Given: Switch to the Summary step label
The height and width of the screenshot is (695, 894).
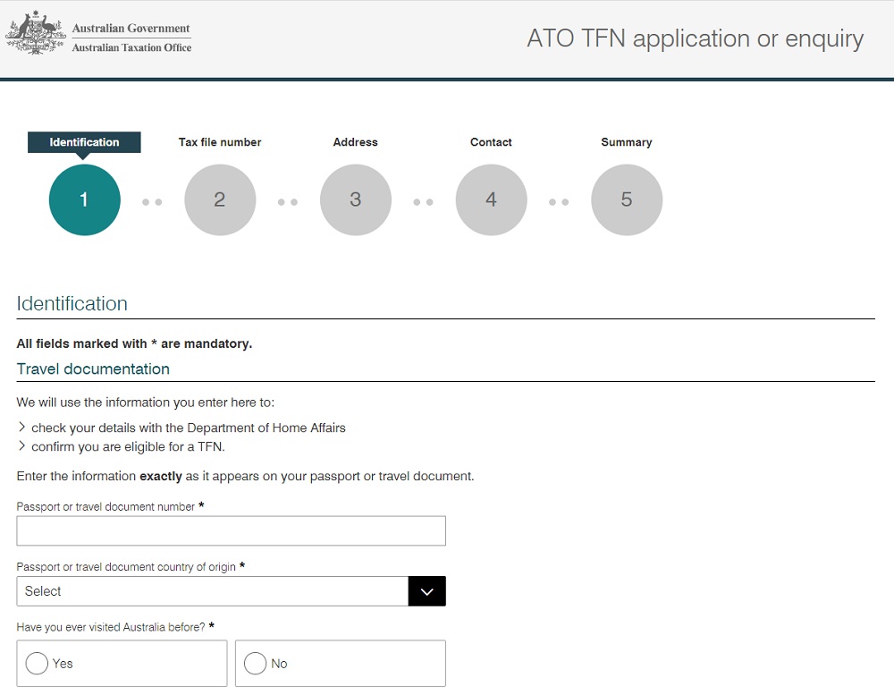Looking at the screenshot, I should [627, 142].
